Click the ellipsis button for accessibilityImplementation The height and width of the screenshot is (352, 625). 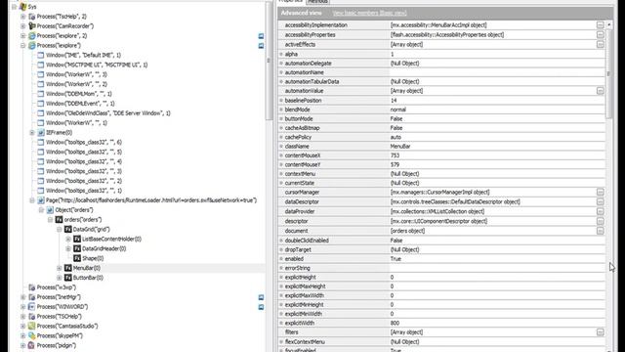[601, 25]
